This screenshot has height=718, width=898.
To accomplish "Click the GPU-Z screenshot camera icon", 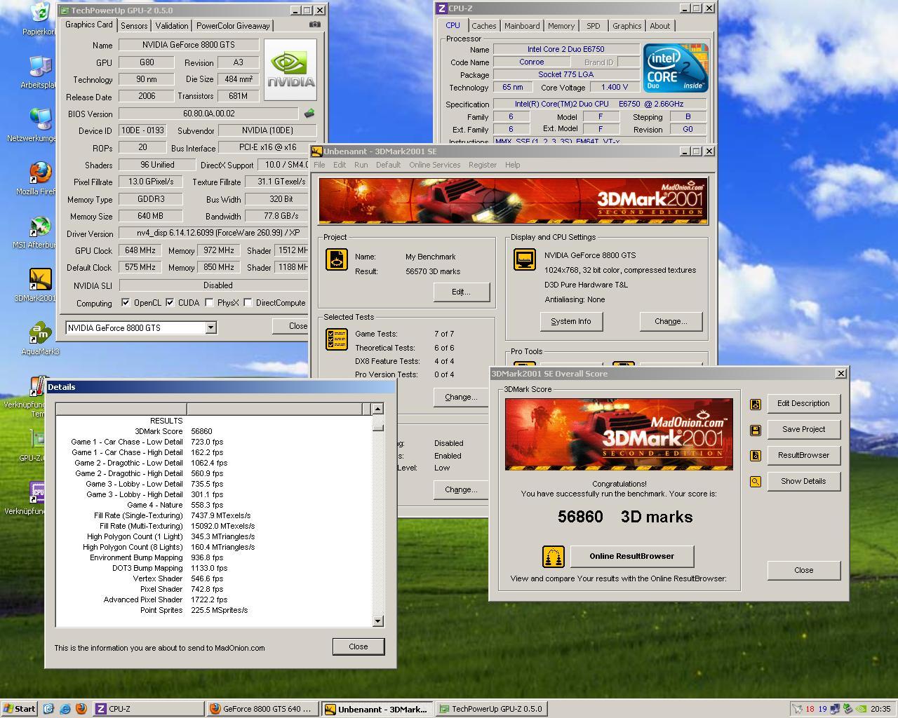I will pos(315,25).
